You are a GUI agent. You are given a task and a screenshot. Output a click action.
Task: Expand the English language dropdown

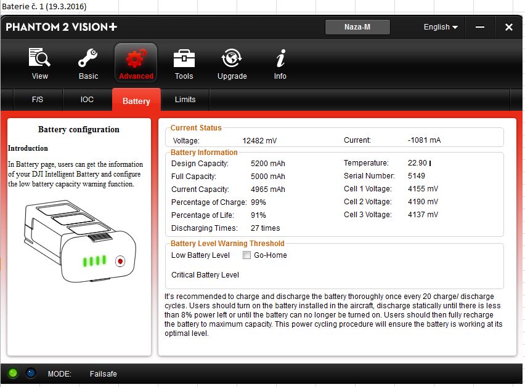(x=440, y=27)
